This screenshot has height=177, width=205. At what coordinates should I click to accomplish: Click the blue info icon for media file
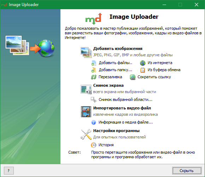pos(93,122)
